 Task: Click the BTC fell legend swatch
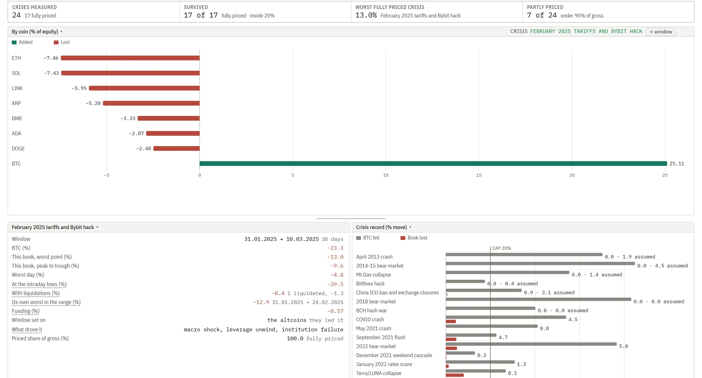click(x=358, y=238)
